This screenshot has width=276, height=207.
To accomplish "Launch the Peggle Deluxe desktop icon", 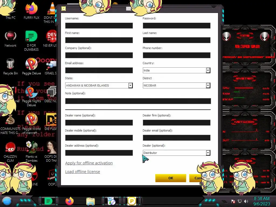I will coord(31,67).
